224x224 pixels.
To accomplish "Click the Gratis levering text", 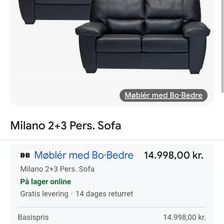I will pyautogui.click(x=44, y=194).
